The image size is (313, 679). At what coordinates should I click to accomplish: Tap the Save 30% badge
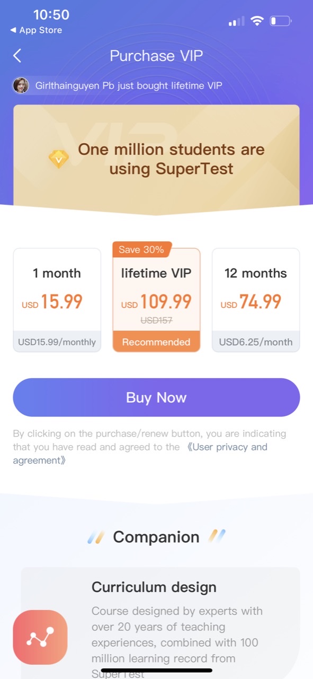tap(141, 249)
